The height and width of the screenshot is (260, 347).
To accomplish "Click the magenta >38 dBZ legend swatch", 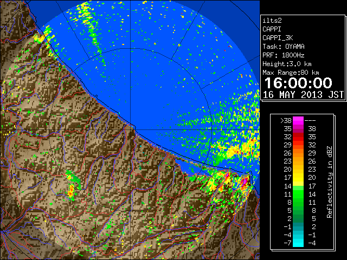I will click(298, 121).
